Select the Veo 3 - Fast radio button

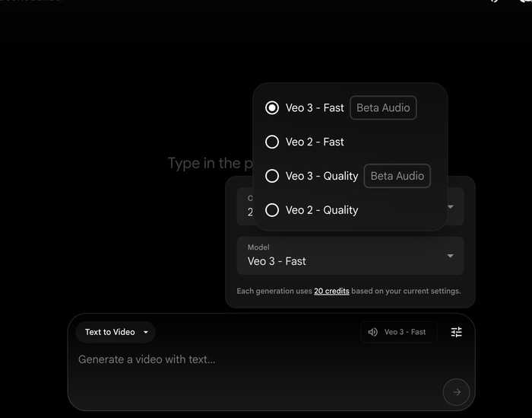[272, 108]
